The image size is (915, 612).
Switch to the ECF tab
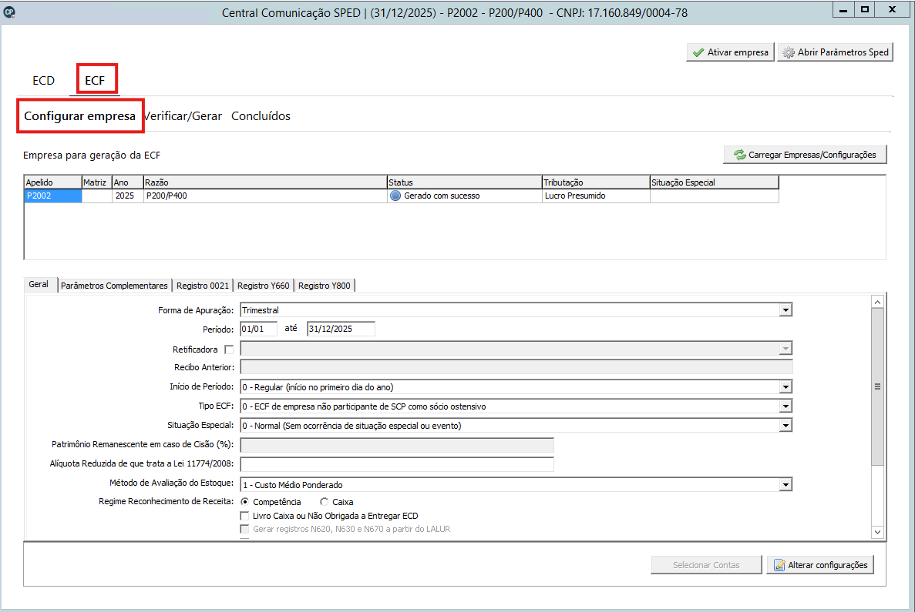[95, 80]
